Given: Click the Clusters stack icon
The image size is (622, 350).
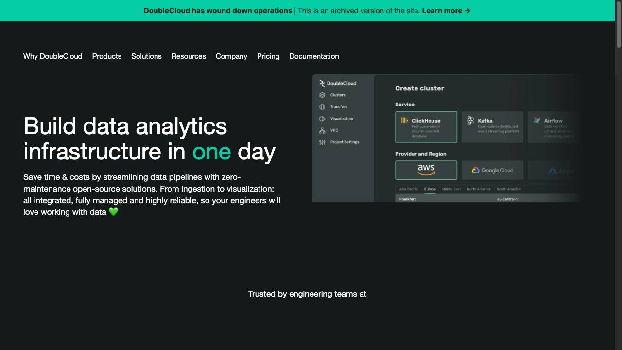Looking at the screenshot, I should (322, 95).
